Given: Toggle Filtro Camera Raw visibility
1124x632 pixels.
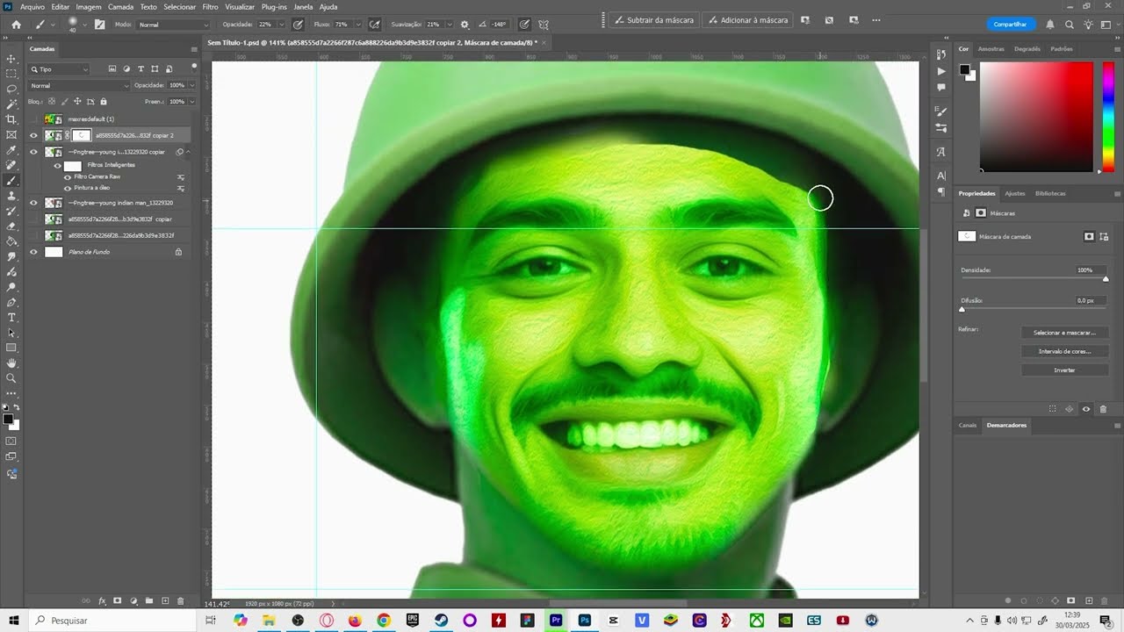Looking at the screenshot, I should [x=68, y=176].
